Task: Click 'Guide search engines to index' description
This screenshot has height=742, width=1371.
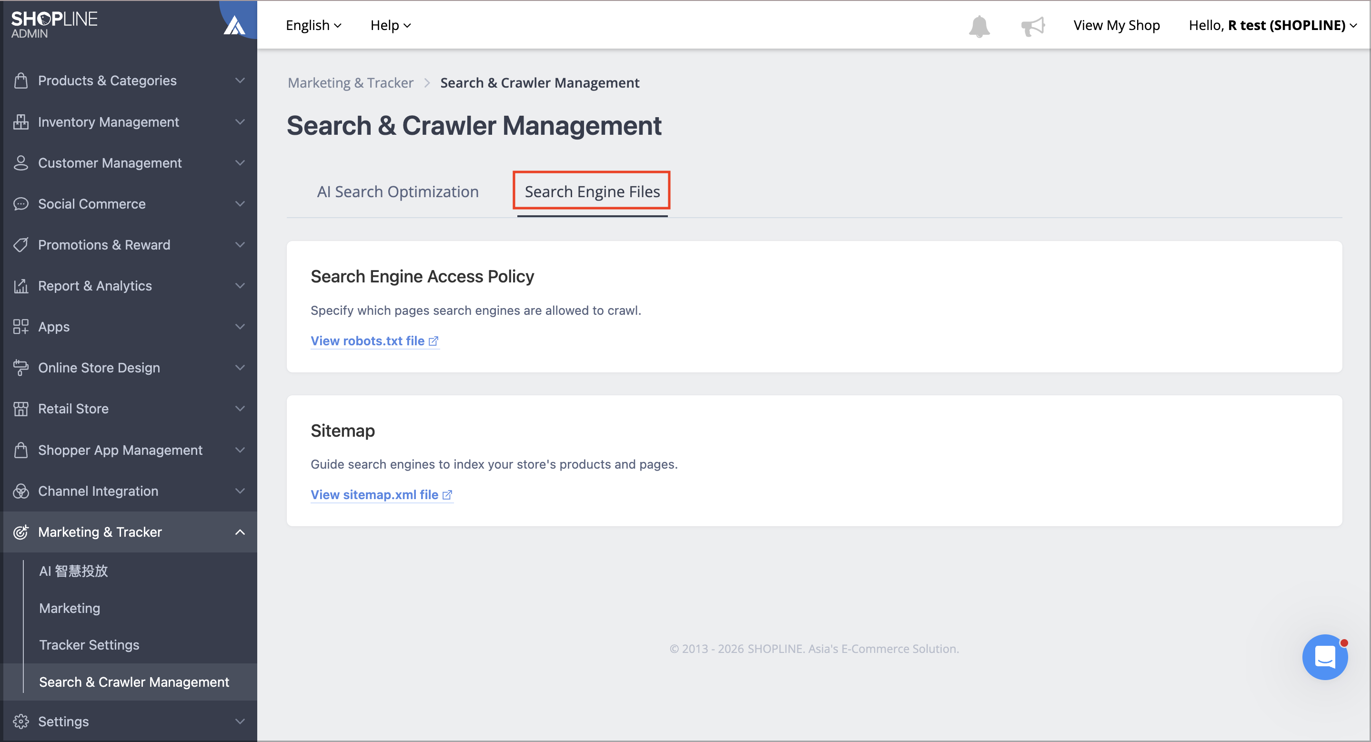Action: tap(494, 464)
